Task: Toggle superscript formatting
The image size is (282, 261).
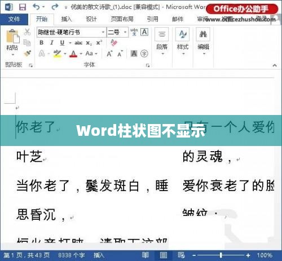Action: pos(99,43)
